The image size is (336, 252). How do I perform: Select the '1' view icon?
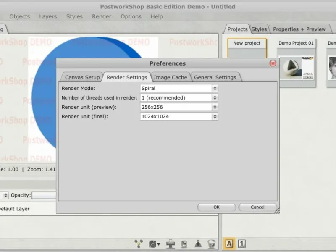click(242, 244)
